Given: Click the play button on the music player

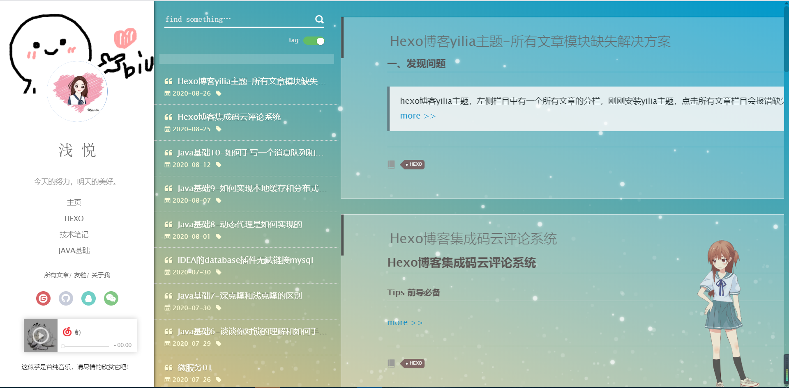Looking at the screenshot, I should pos(40,336).
